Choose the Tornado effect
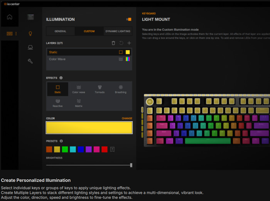The height and width of the screenshot is (201, 270). point(100,89)
